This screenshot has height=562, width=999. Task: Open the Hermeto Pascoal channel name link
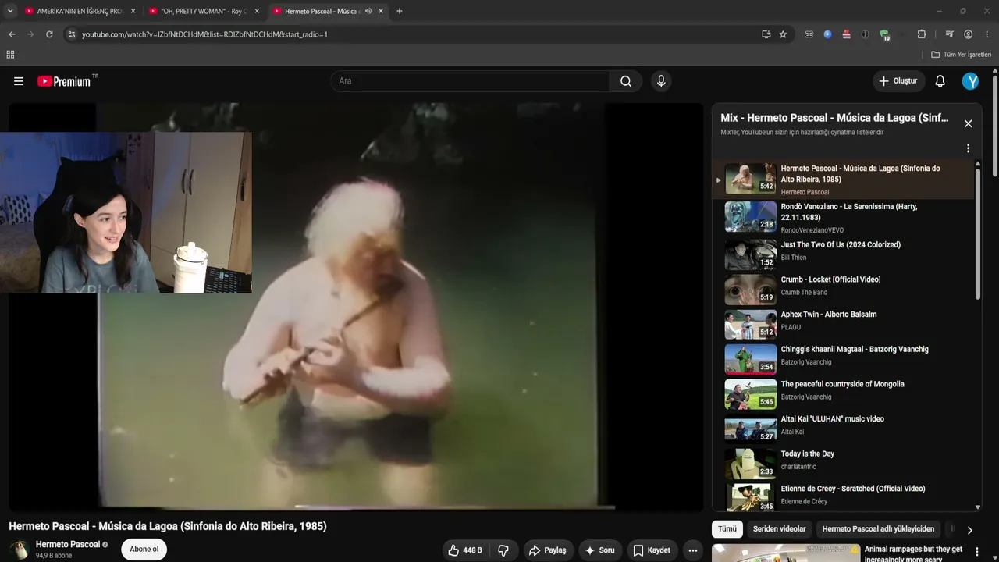[x=68, y=545]
